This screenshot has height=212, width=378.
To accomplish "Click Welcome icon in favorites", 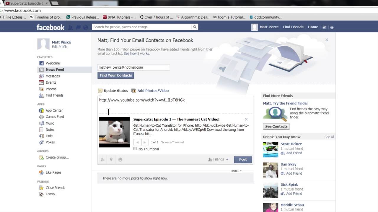I will point(41,63).
